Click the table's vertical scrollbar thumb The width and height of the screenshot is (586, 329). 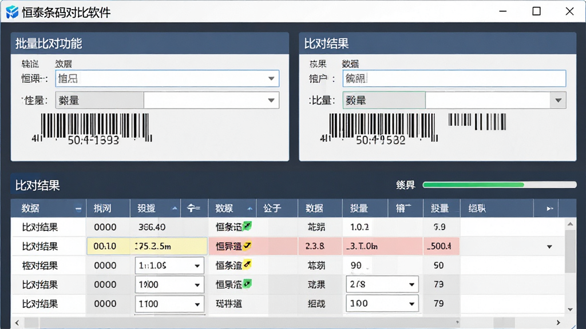coord(570,252)
